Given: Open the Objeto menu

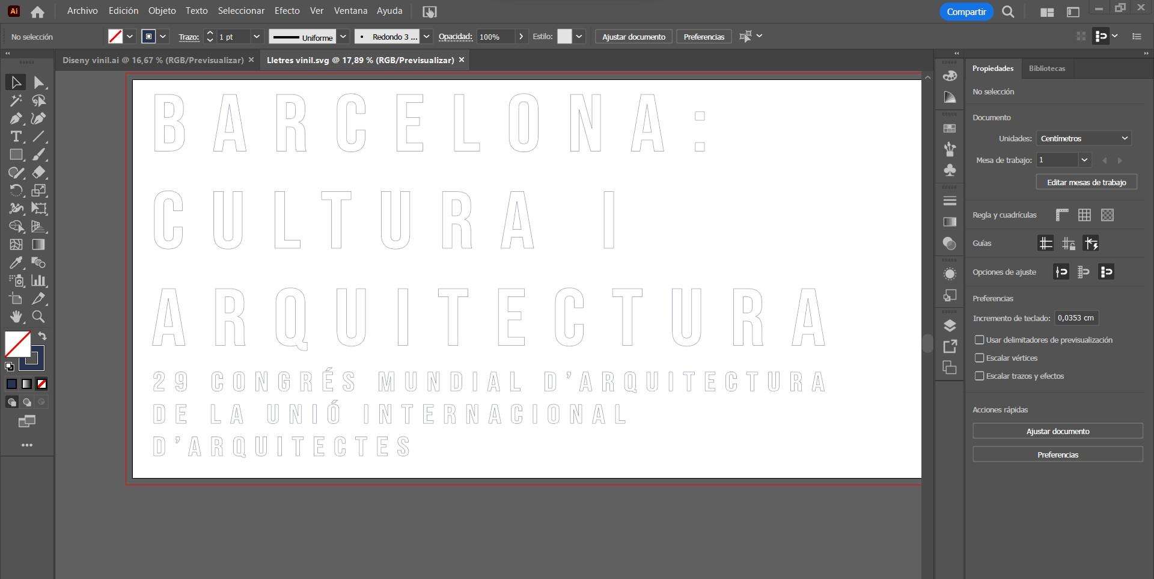Looking at the screenshot, I should pos(162,11).
